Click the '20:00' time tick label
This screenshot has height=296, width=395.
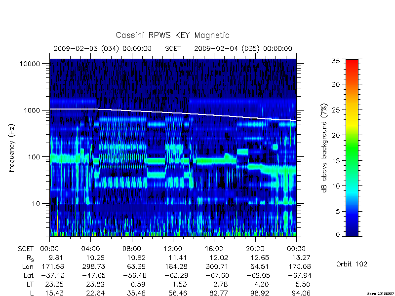[255, 249]
